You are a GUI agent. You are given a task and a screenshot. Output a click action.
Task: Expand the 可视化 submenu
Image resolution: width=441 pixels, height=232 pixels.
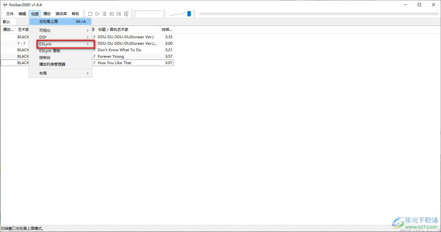[x=60, y=31]
